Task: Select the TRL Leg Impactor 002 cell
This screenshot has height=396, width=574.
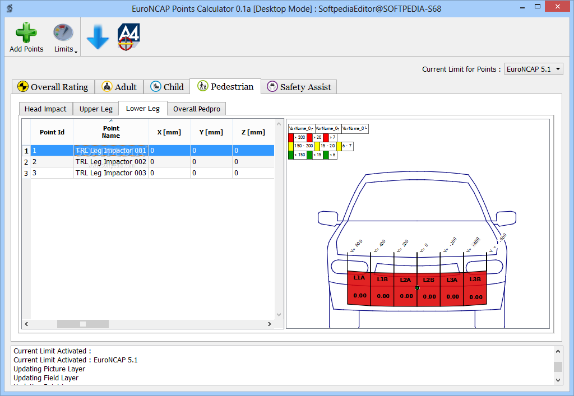Action: 111,162
